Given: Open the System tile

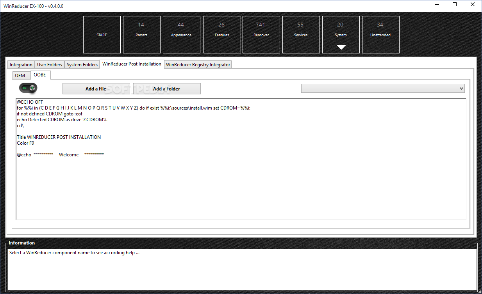Looking at the screenshot, I should coord(341,35).
